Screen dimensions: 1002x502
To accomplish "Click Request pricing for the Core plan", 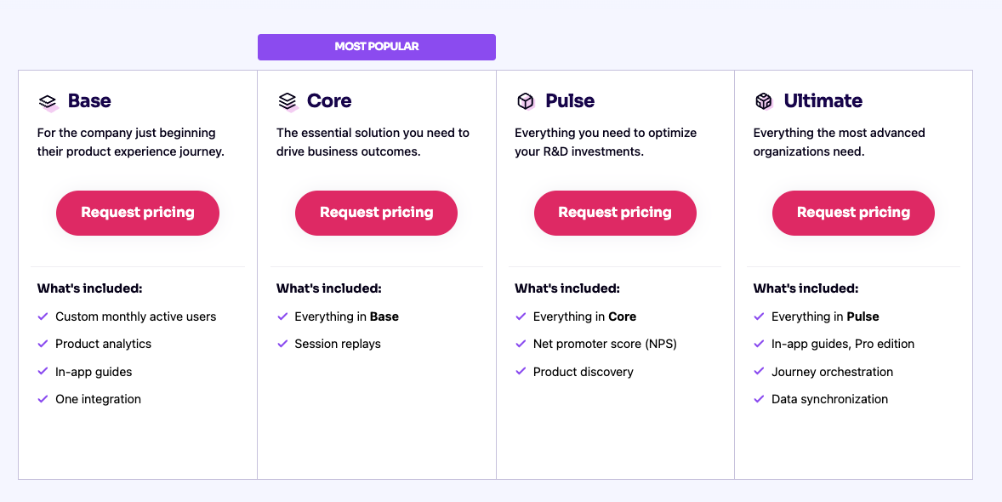I will pos(376,213).
